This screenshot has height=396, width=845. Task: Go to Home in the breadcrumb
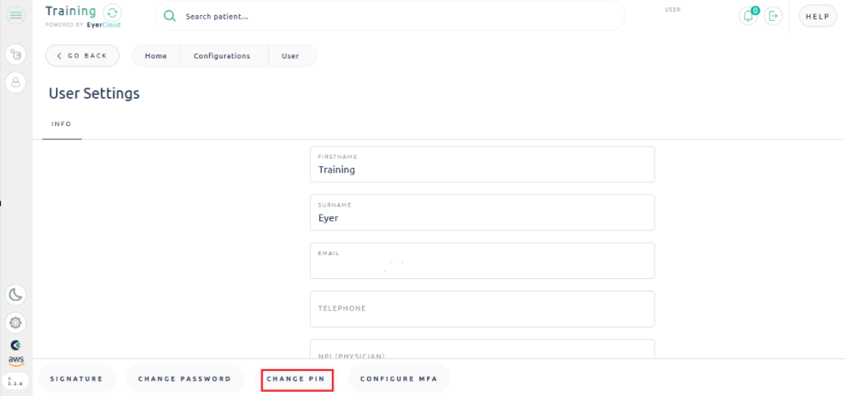coord(155,56)
